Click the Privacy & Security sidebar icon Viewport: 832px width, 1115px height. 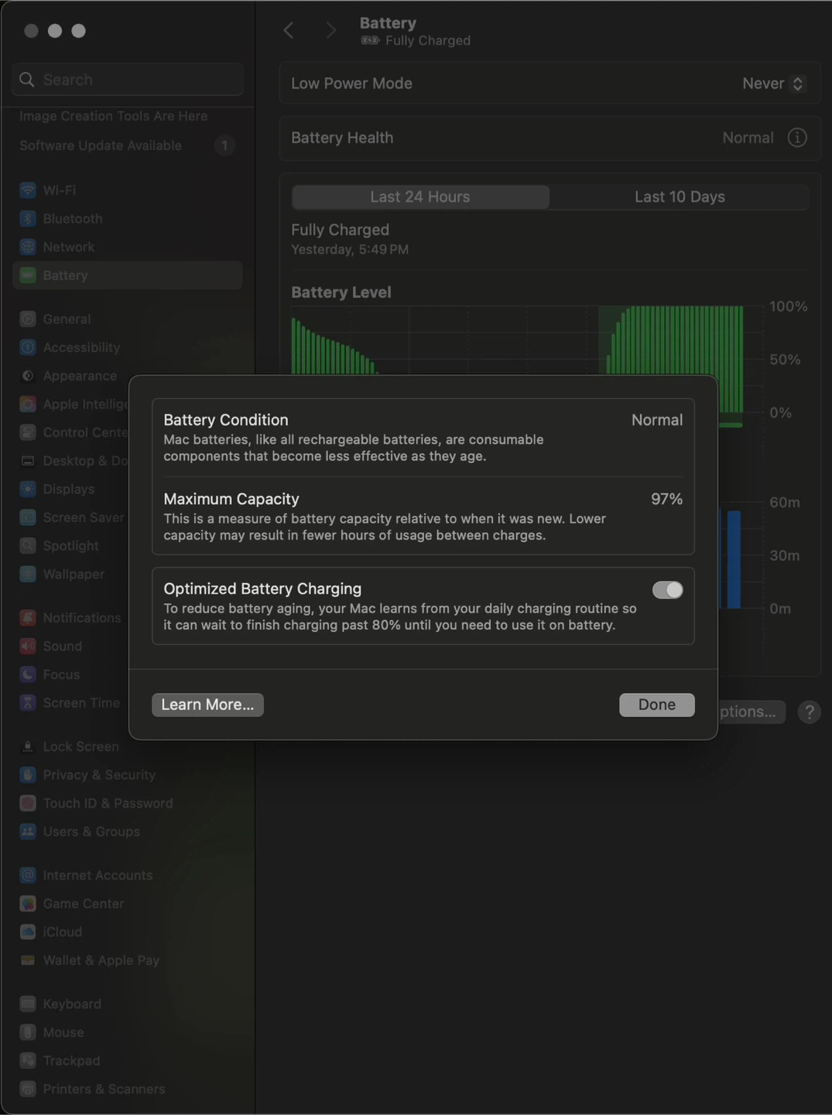pos(28,775)
